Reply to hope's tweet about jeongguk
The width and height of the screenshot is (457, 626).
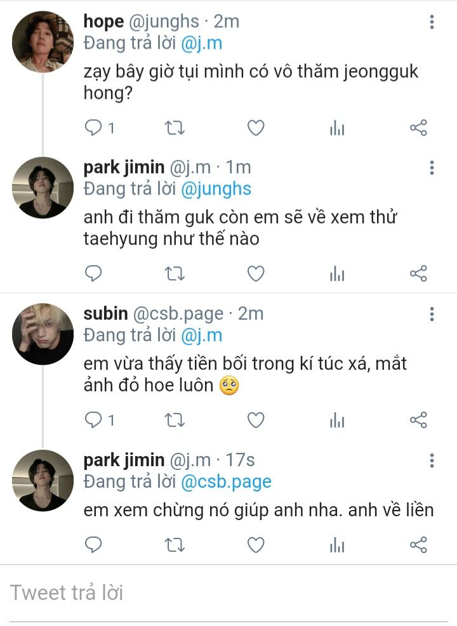(94, 128)
